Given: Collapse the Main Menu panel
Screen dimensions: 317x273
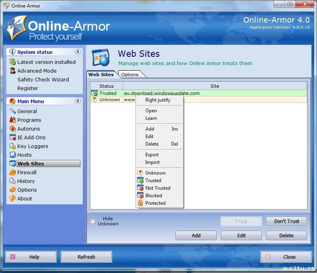Looking at the screenshot, I should [78, 101].
